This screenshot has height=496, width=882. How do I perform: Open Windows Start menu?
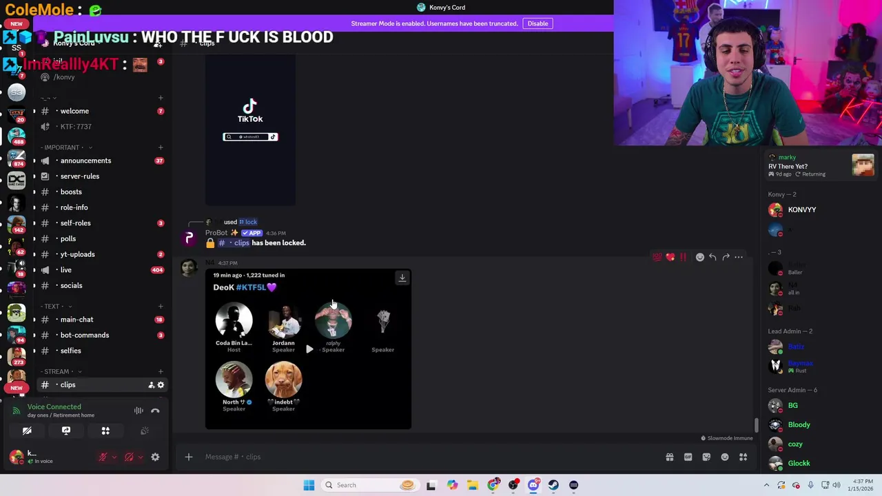point(309,485)
